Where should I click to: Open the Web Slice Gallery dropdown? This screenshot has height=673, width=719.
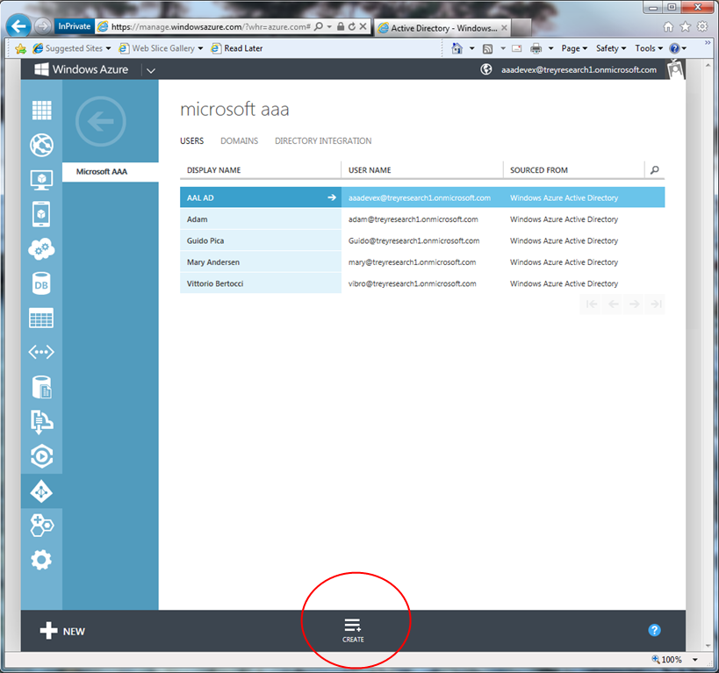pyautogui.click(x=161, y=48)
